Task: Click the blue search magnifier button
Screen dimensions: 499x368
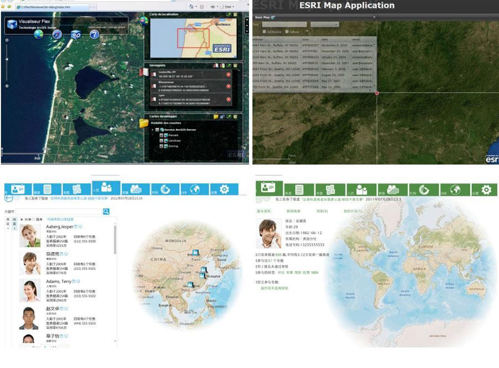Action: [x=106, y=212]
